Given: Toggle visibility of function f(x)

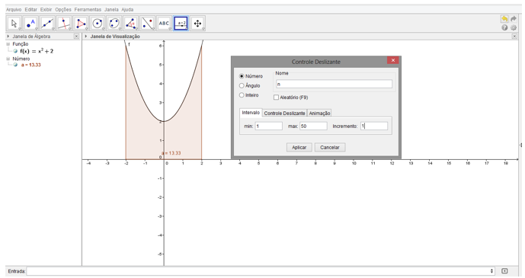Looking at the screenshot, I should point(15,51).
